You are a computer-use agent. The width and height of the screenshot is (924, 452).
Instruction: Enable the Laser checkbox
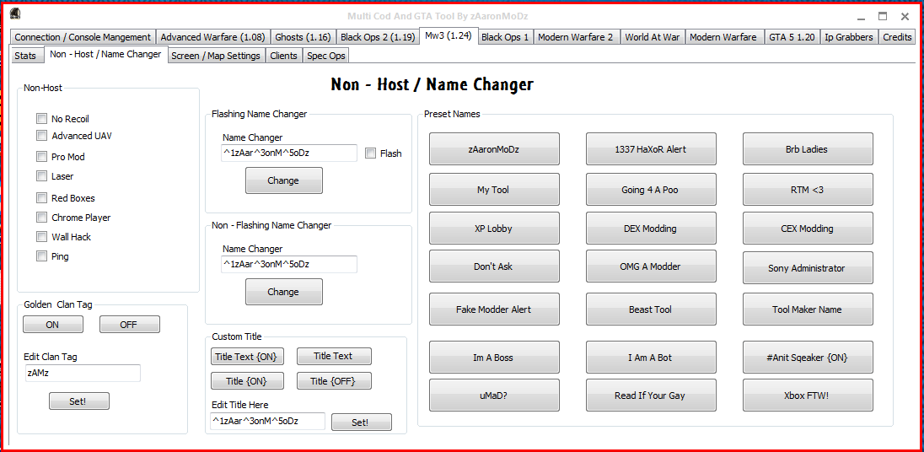tap(41, 175)
